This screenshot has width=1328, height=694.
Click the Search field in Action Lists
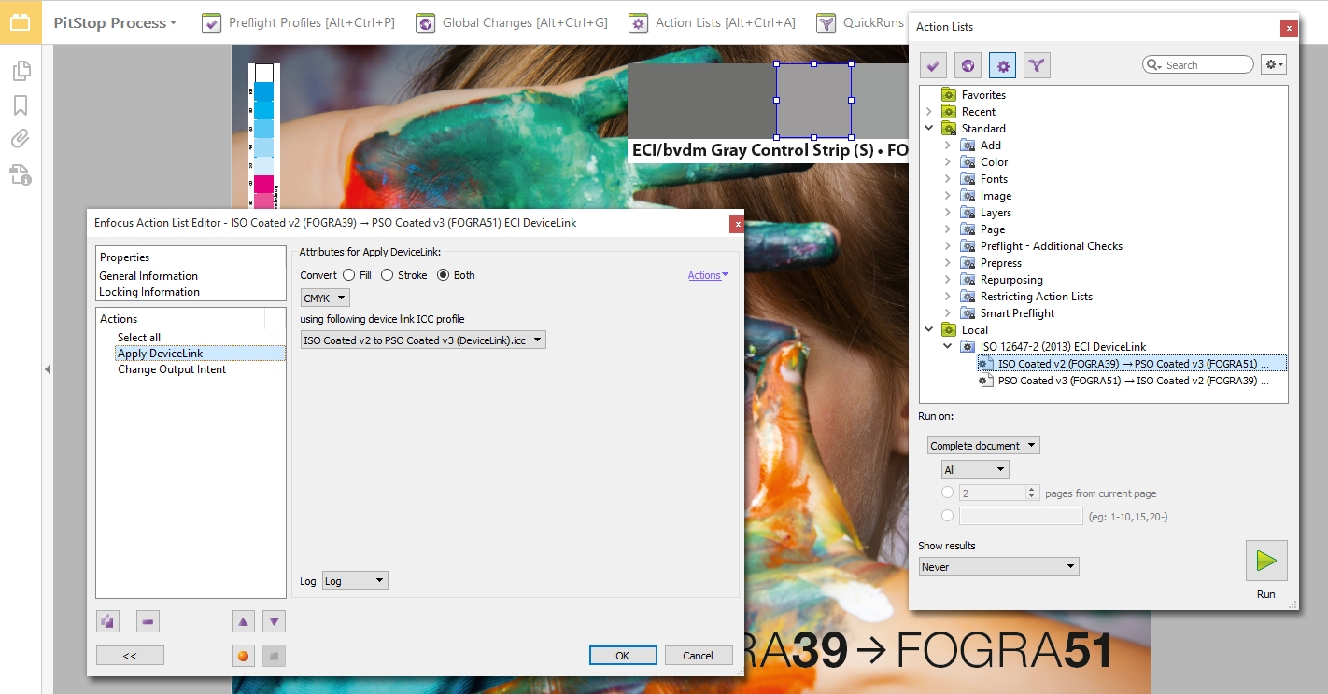click(x=1198, y=64)
